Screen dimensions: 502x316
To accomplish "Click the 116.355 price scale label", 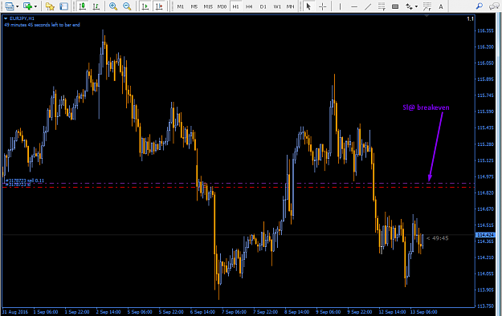I will coord(485,30).
